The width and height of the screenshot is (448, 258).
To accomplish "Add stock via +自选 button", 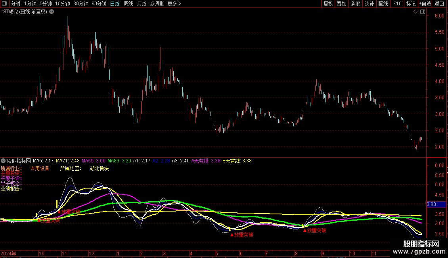I will pos(425,4).
